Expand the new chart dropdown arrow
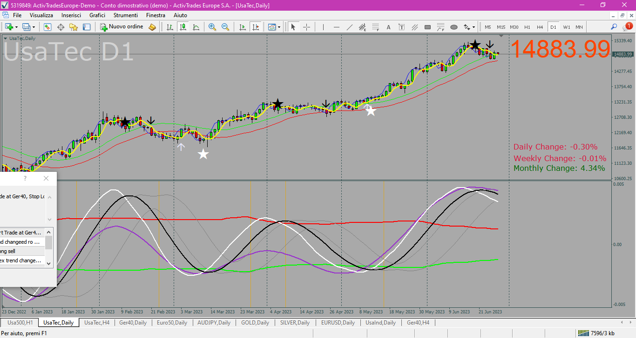The image size is (636, 338). tap(16, 27)
